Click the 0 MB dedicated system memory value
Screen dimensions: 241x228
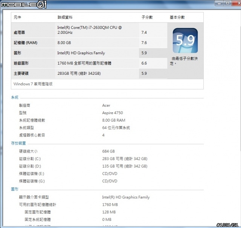pos(107,220)
